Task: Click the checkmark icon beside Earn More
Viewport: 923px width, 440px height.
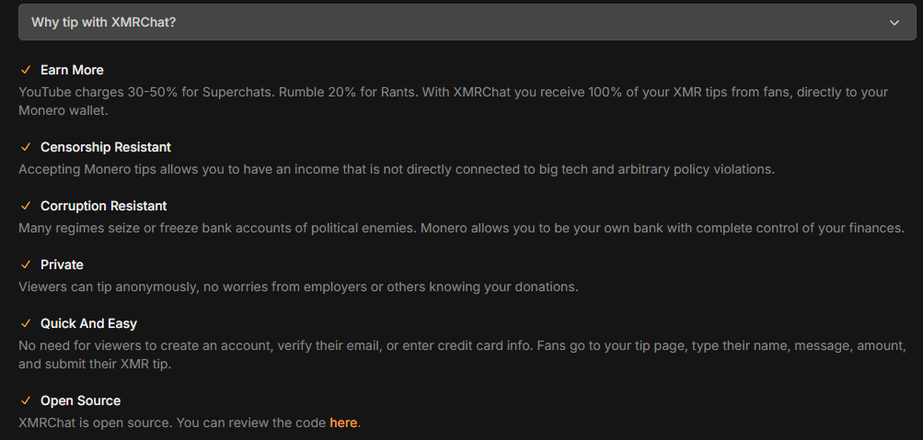Action: [x=26, y=70]
